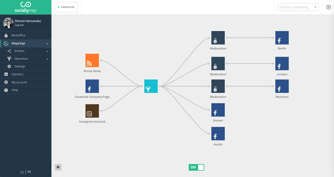
Task: Click the Montreal Facebook destination node
Action: click(282, 86)
